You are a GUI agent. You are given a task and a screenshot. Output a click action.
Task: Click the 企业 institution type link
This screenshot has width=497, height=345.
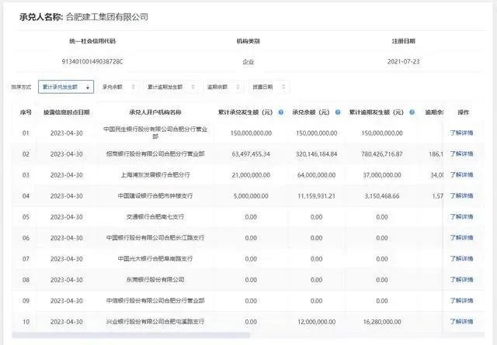coord(248,61)
